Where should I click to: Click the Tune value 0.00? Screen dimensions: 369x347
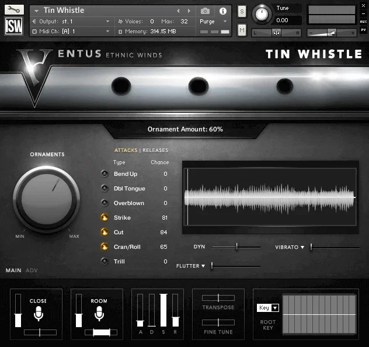pyautogui.click(x=282, y=20)
